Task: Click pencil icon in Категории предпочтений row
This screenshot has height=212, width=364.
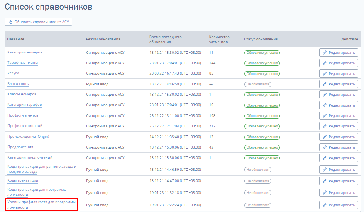Action: [325, 158]
